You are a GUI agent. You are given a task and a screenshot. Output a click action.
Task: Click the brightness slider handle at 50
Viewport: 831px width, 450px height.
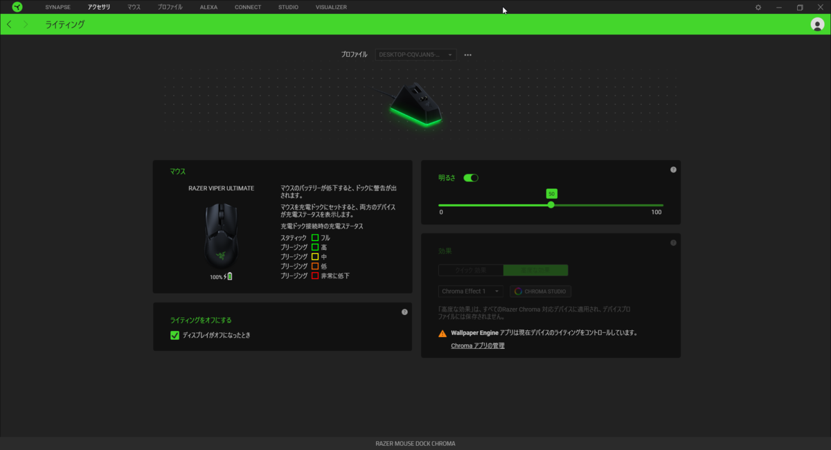pos(551,205)
